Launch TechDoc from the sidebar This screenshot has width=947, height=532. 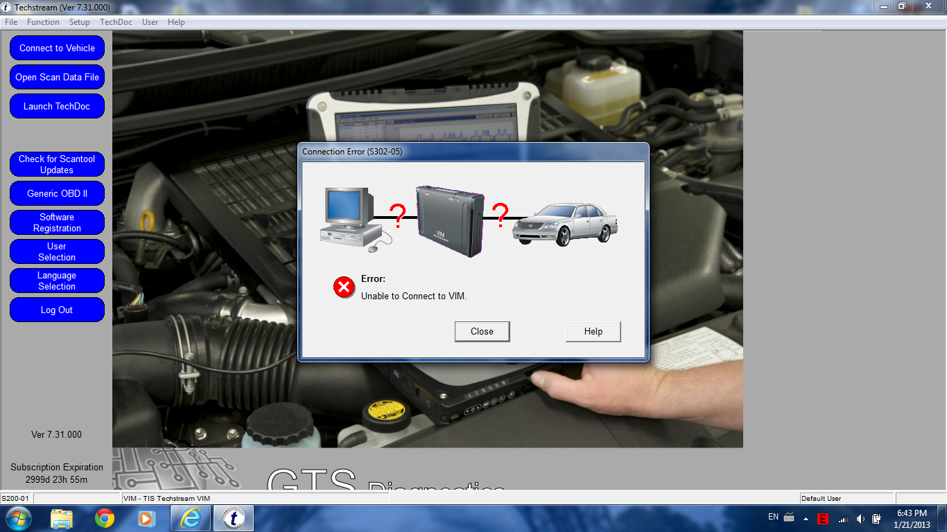[57, 106]
